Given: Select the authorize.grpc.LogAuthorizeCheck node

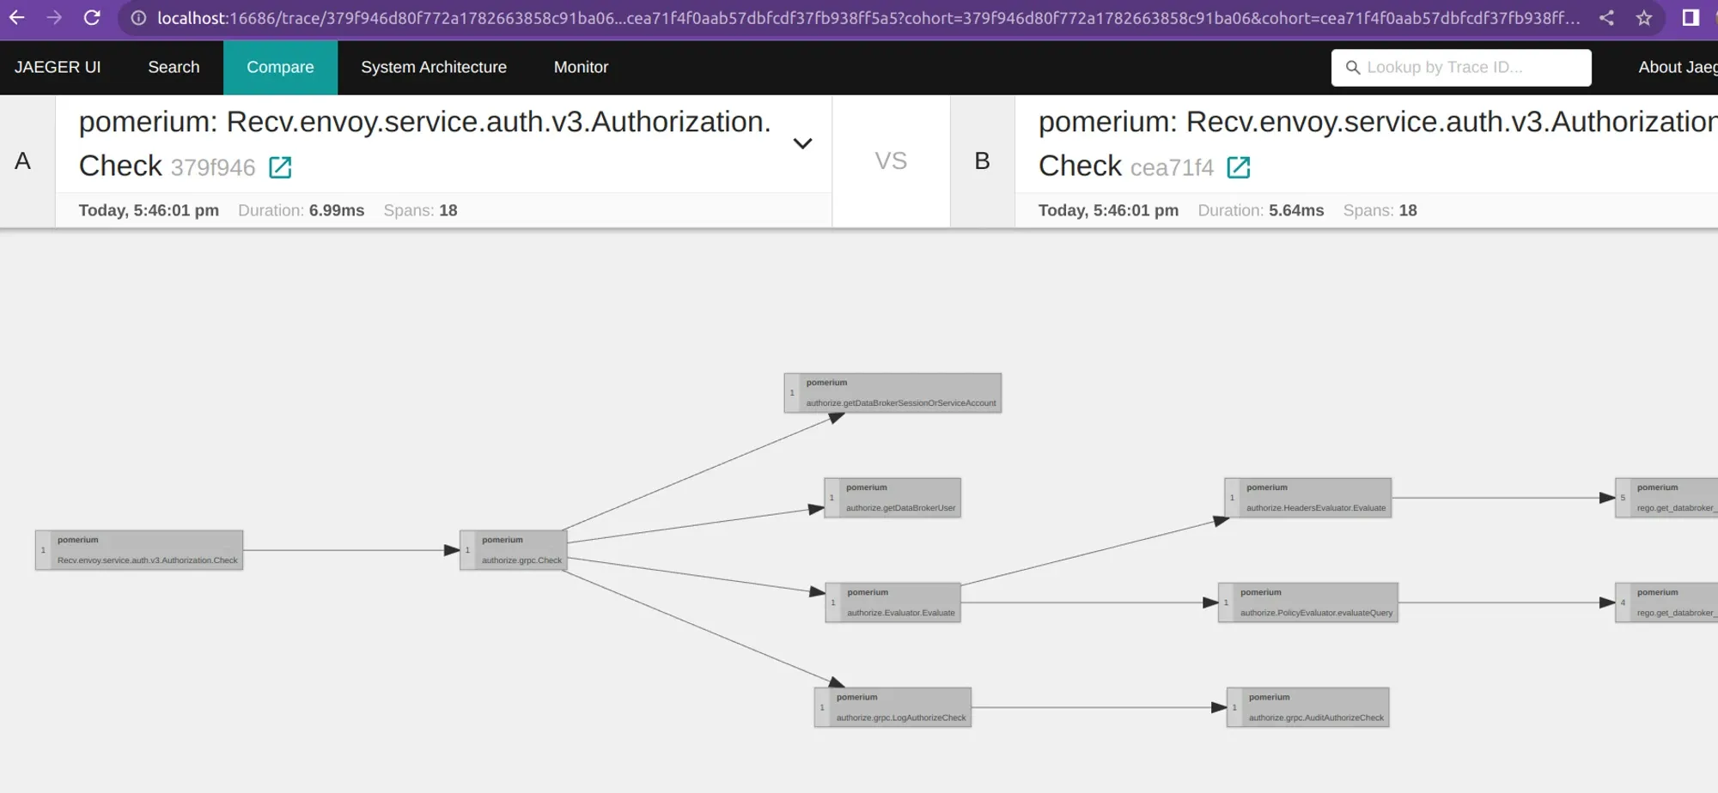Looking at the screenshot, I should tap(893, 707).
